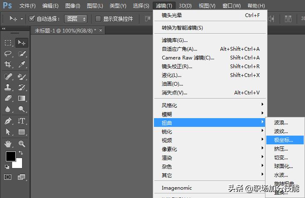This screenshot has width=305, height=198.
Task: Select the Rectangle shape tool
Action: pos(22,132)
